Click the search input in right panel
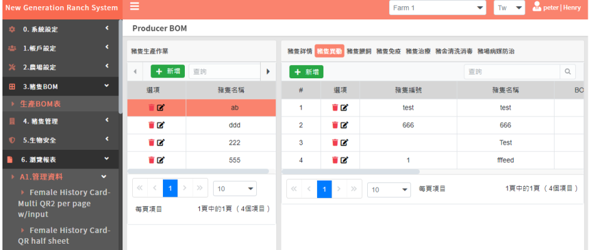Viewport: 589px width, 250px height. (x=511, y=72)
